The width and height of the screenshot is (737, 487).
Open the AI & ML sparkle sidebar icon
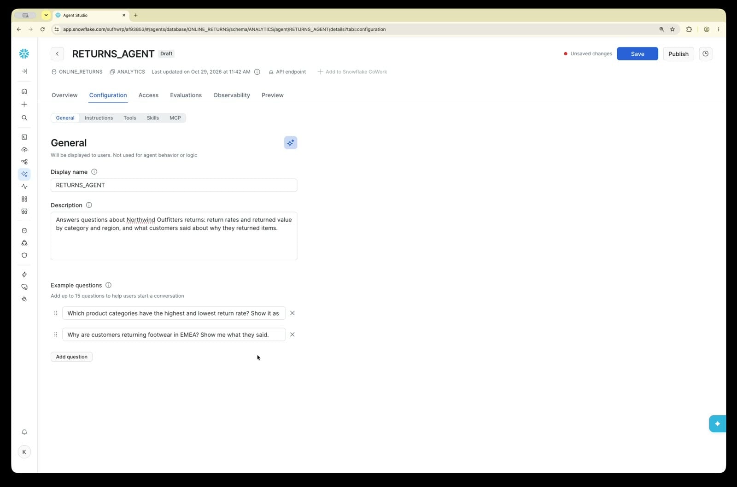[x=24, y=174]
